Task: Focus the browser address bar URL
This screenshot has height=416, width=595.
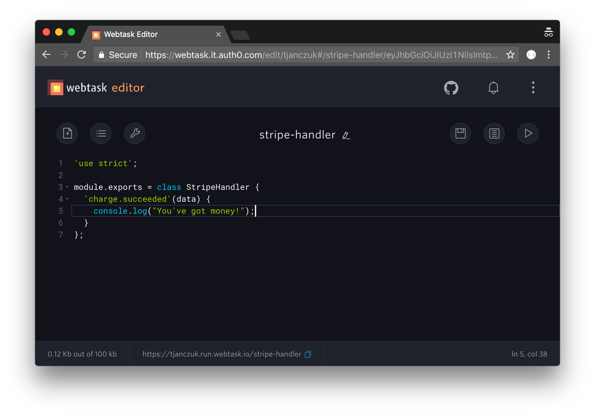Action: 321,55
